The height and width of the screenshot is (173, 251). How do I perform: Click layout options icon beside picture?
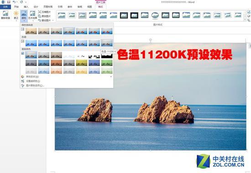click(x=250, y=46)
